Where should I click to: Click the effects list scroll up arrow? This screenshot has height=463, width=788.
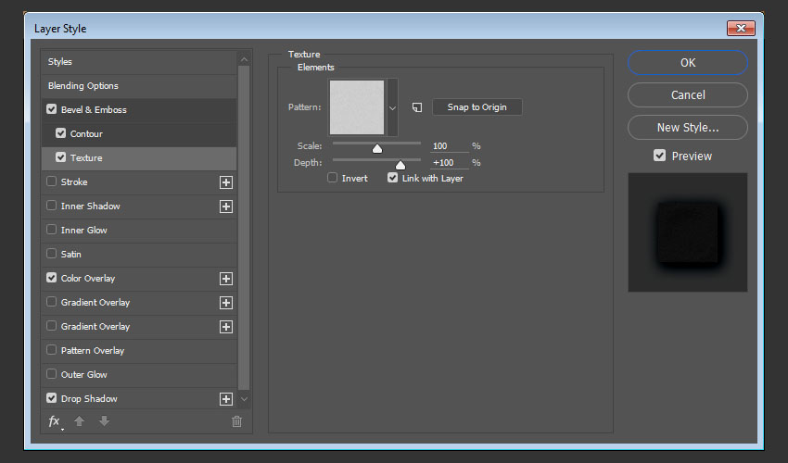pos(244,60)
